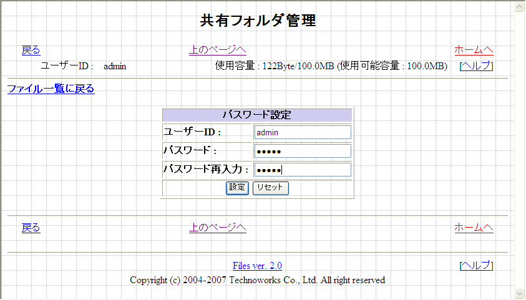
Task: Open the top 上のページへ link
Action: click(x=218, y=51)
